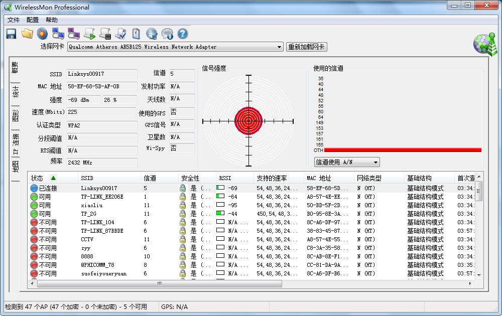Click the 重新加载网卡 button
Image resolution: width=502 pixels, height=316 pixels.
click(306, 47)
